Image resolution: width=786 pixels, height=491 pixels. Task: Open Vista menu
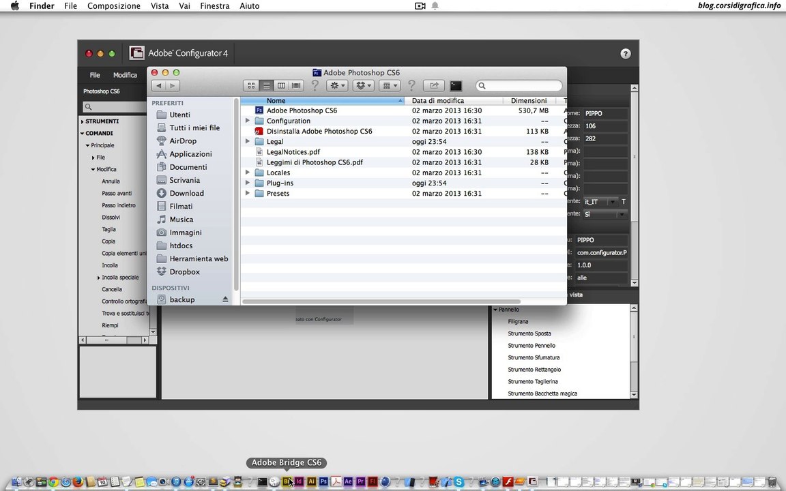click(x=160, y=6)
